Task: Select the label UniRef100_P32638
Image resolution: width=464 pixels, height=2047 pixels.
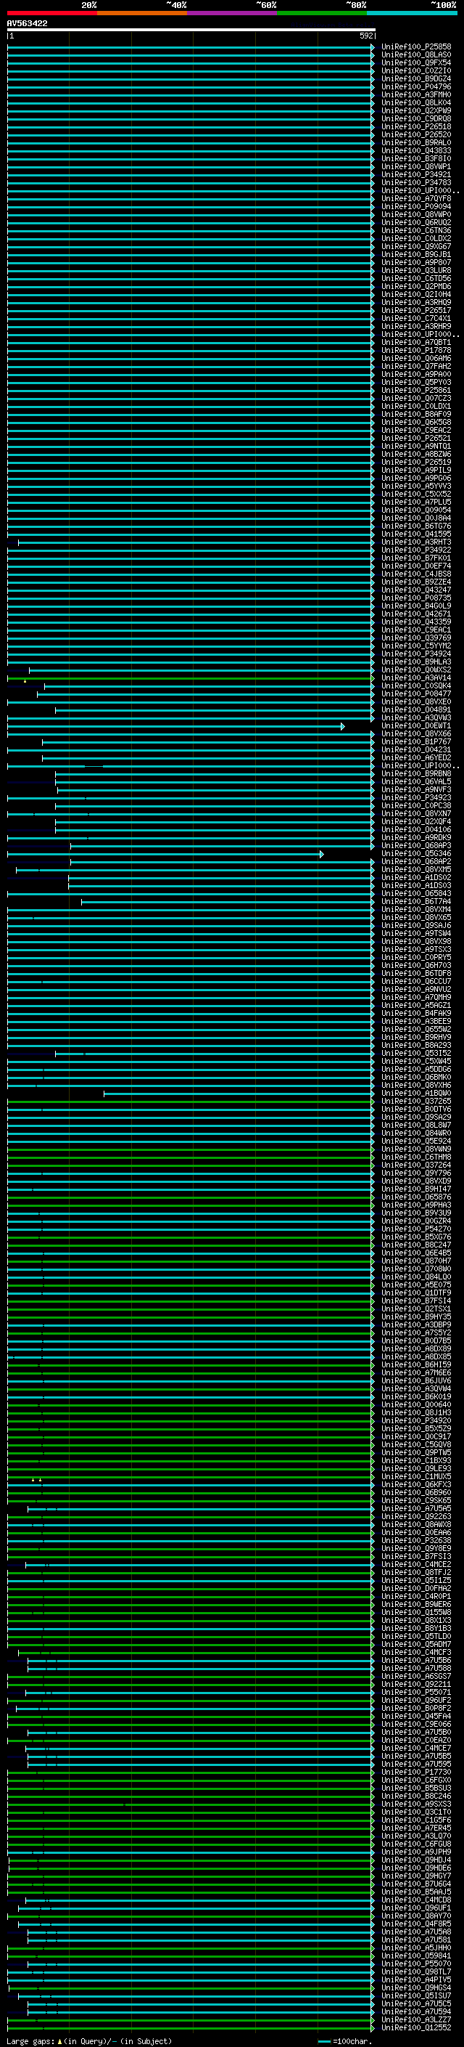Action: click(x=415, y=1541)
